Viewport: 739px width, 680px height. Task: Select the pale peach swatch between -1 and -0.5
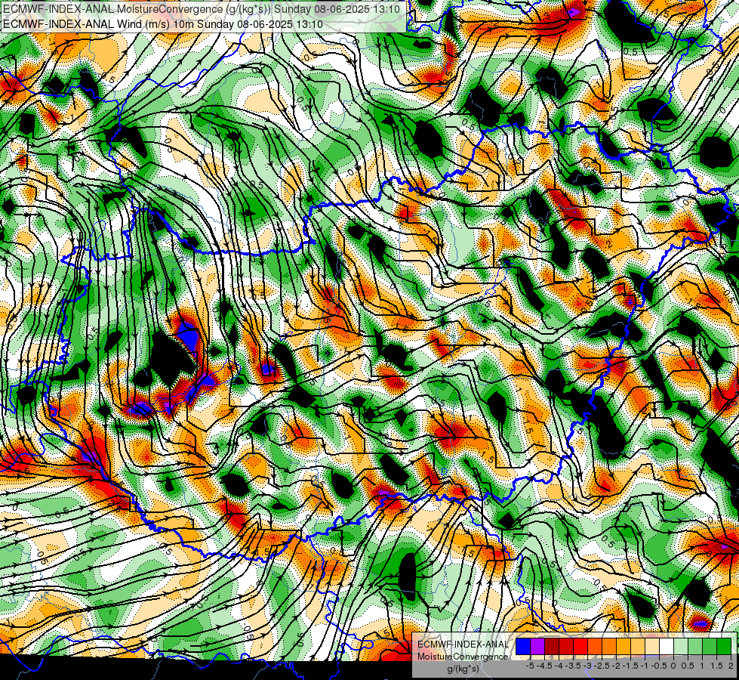[652, 647]
